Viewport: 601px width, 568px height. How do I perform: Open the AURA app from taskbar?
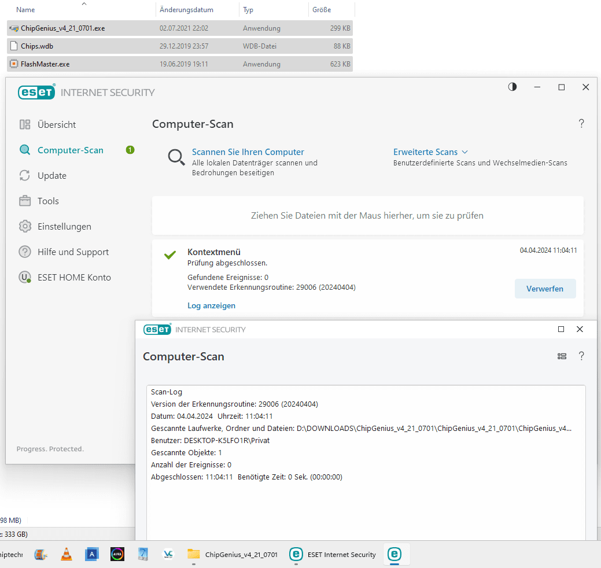tap(117, 554)
